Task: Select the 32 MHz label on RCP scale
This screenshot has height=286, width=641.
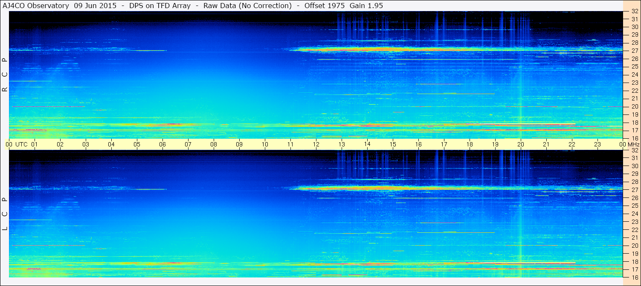Action: point(634,11)
